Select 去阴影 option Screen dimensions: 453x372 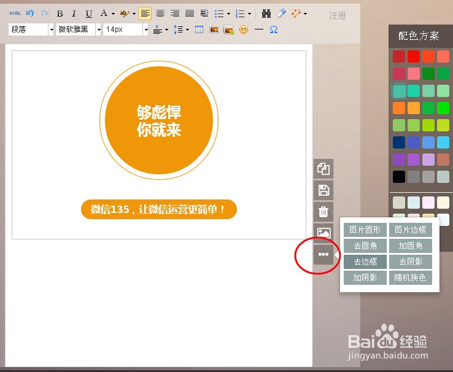pyautogui.click(x=411, y=262)
